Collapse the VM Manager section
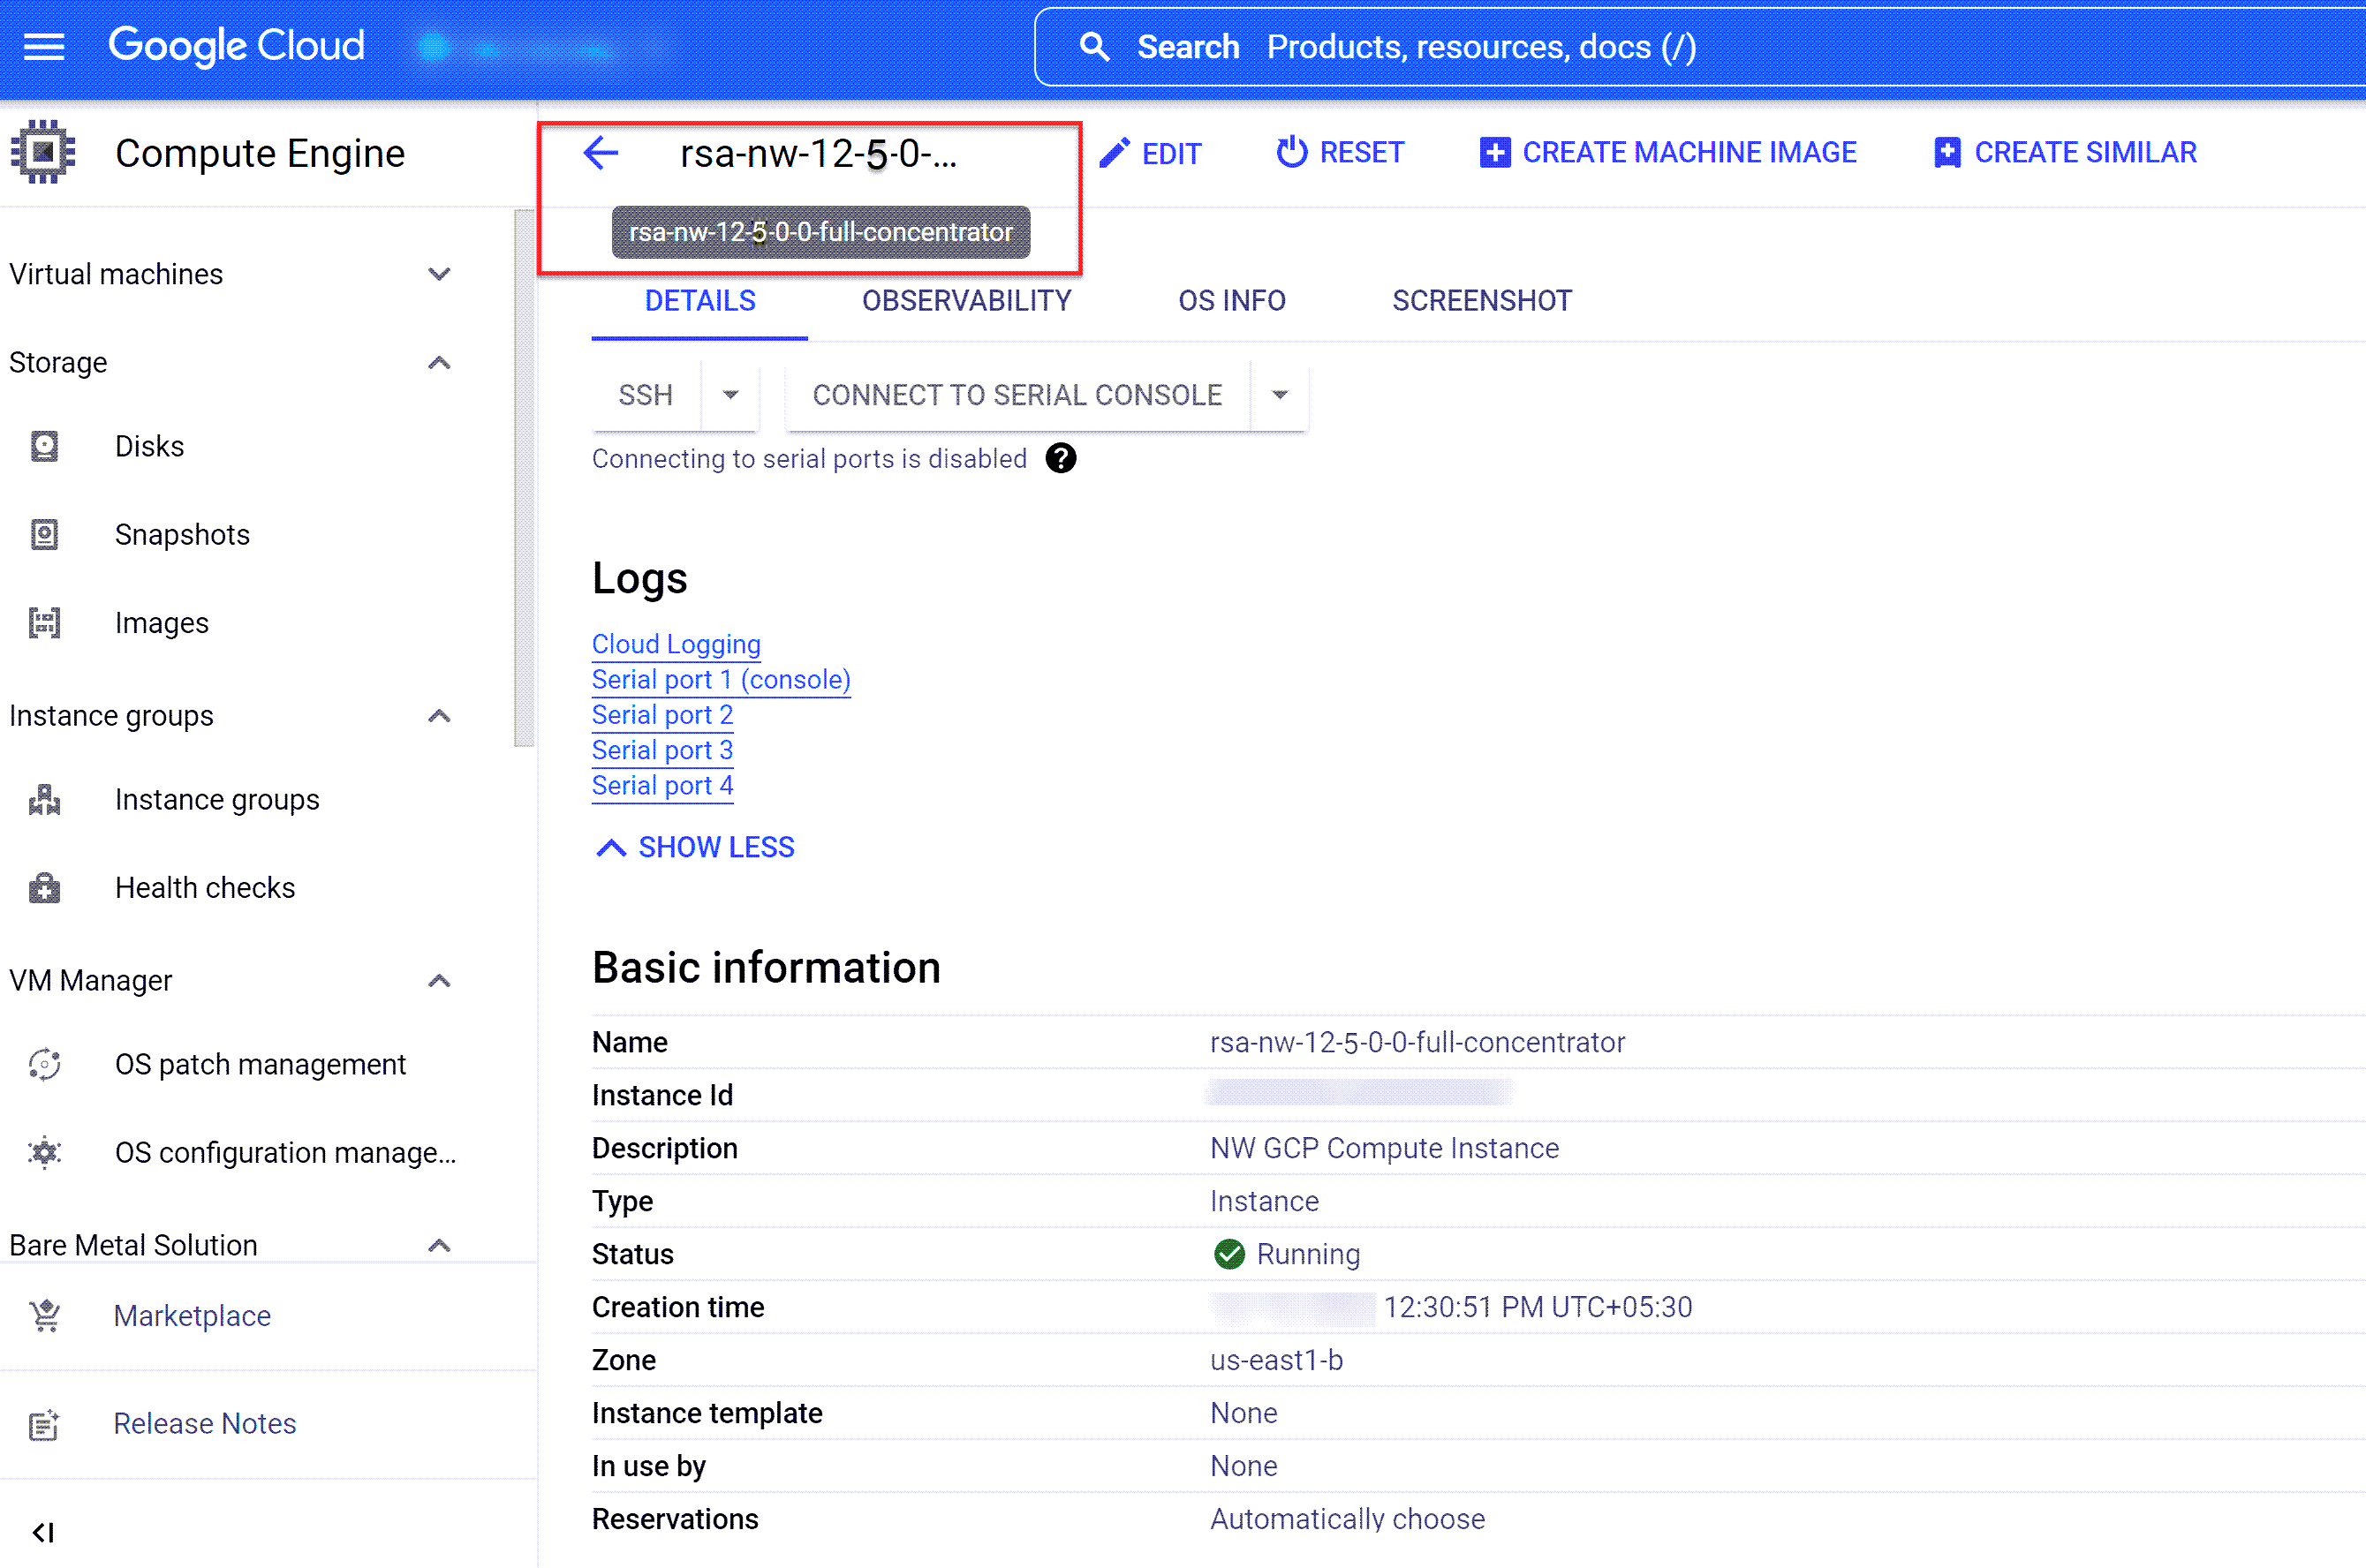2366x1568 pixels. coord(438,980)
